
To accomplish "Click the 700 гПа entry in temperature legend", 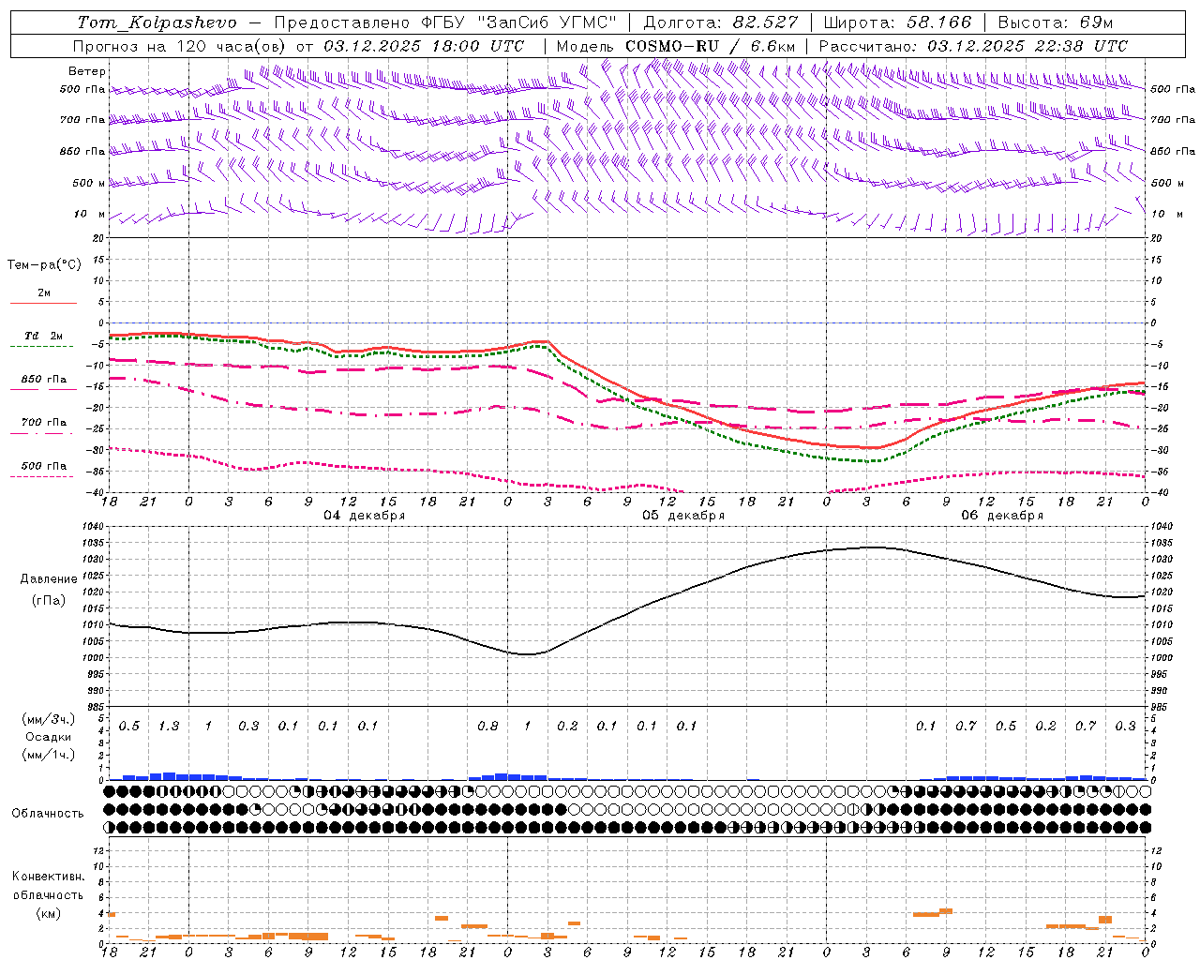I will pos(44,422).
